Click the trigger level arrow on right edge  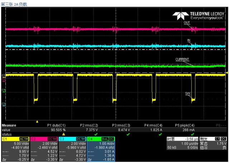(227, 73)
